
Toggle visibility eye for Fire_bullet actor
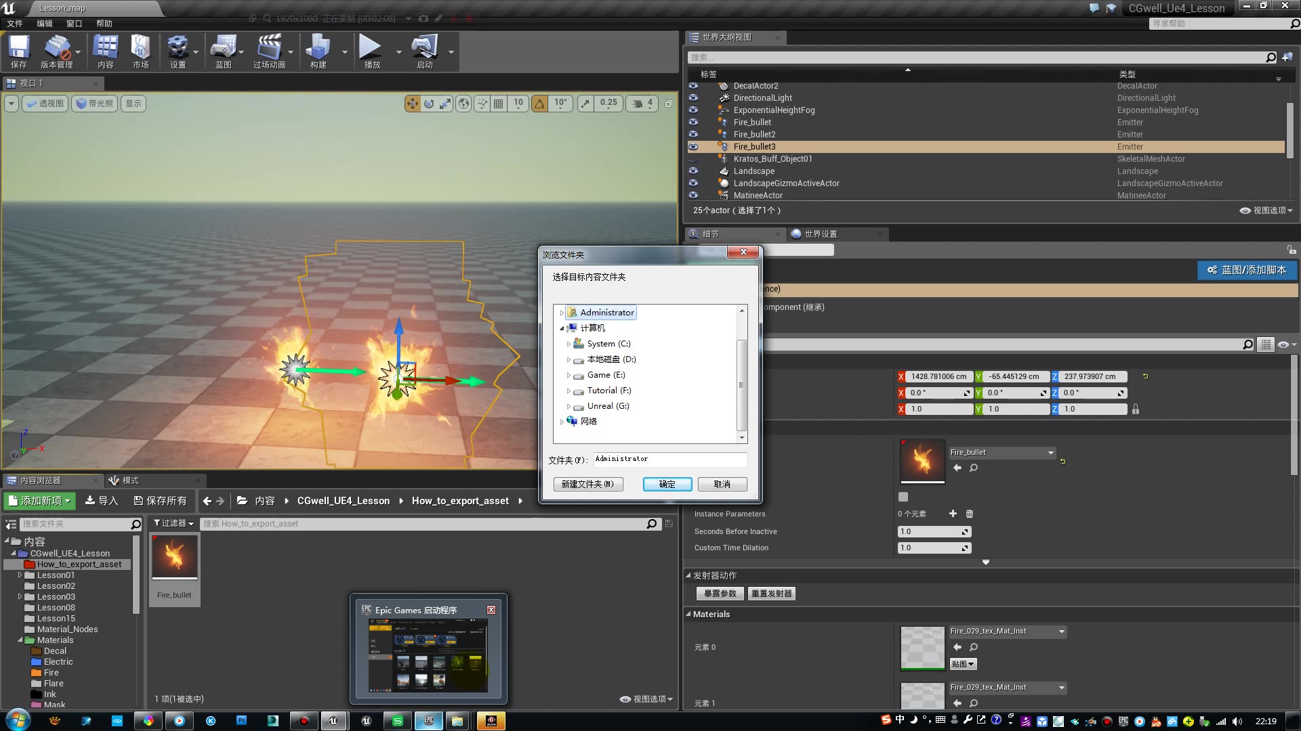(693, 123)
